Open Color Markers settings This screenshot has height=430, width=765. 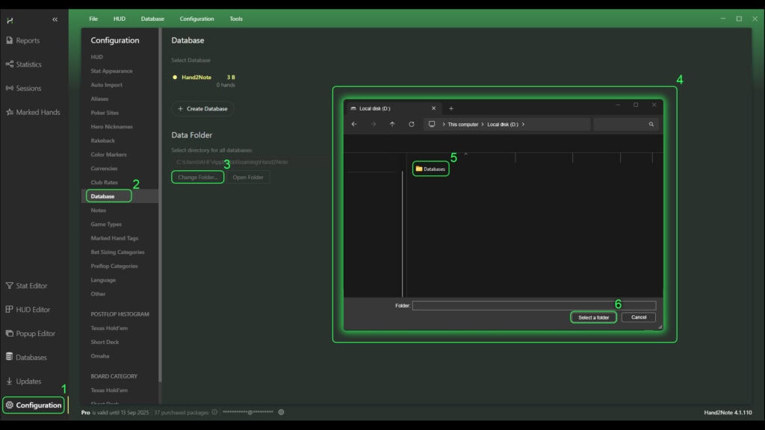(108, 155)
